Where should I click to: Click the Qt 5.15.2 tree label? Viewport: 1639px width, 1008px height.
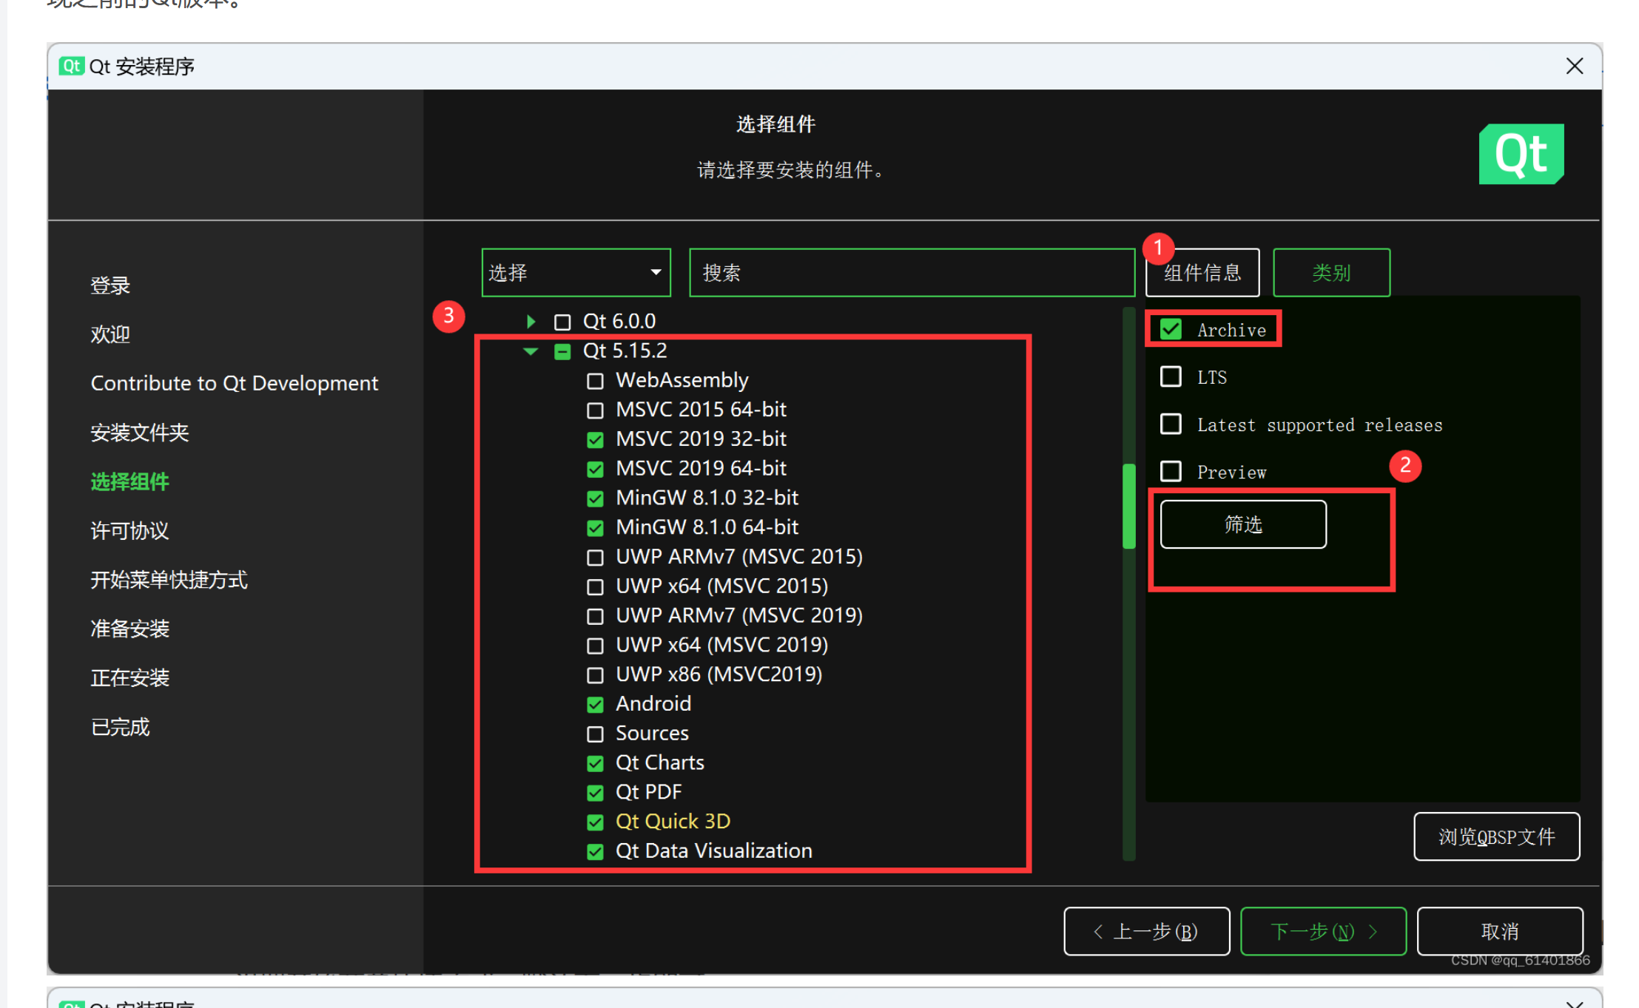coord(625,351)
